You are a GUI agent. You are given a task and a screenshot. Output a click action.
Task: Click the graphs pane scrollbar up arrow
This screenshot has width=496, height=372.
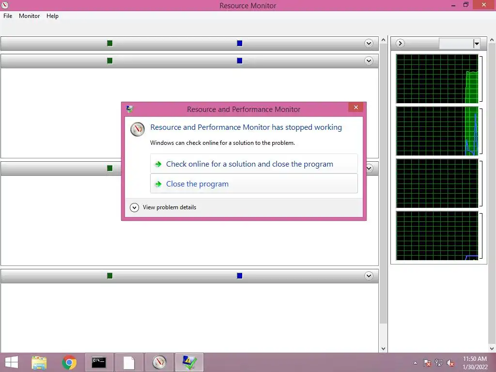click(x=492, y=40)
